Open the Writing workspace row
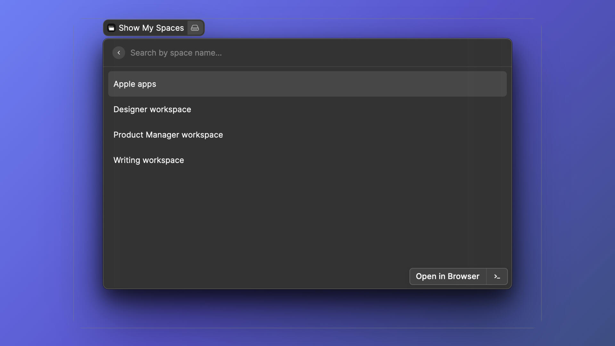 click(149, 160)
